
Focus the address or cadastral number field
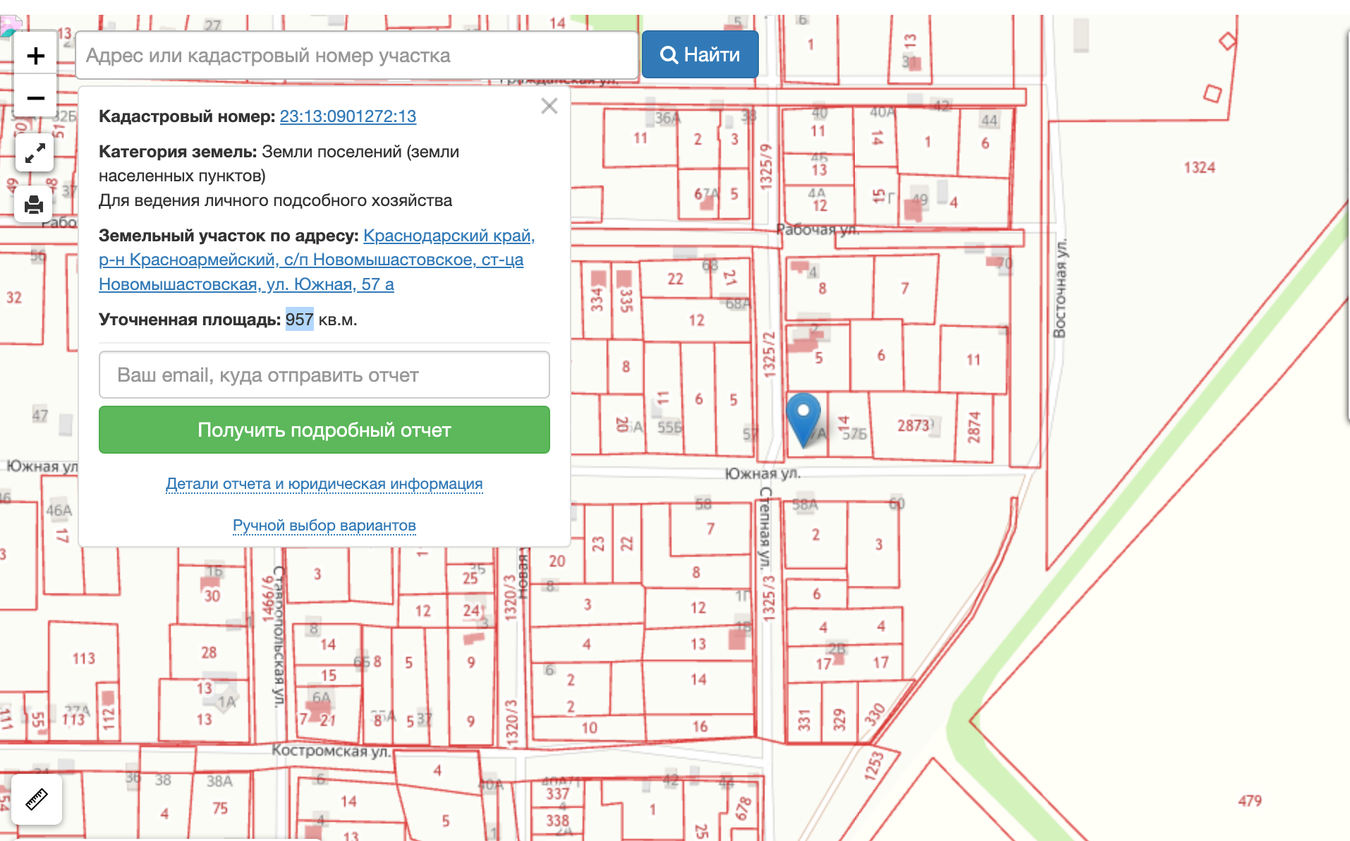[357, 55]
